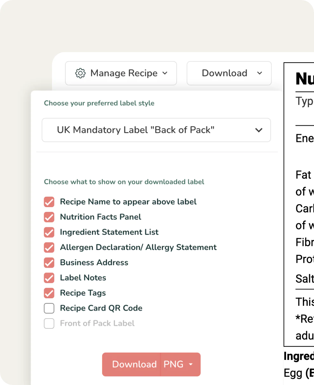
Task: Uncheck the 'Recipe Tags' option
Action: point(49,293)
